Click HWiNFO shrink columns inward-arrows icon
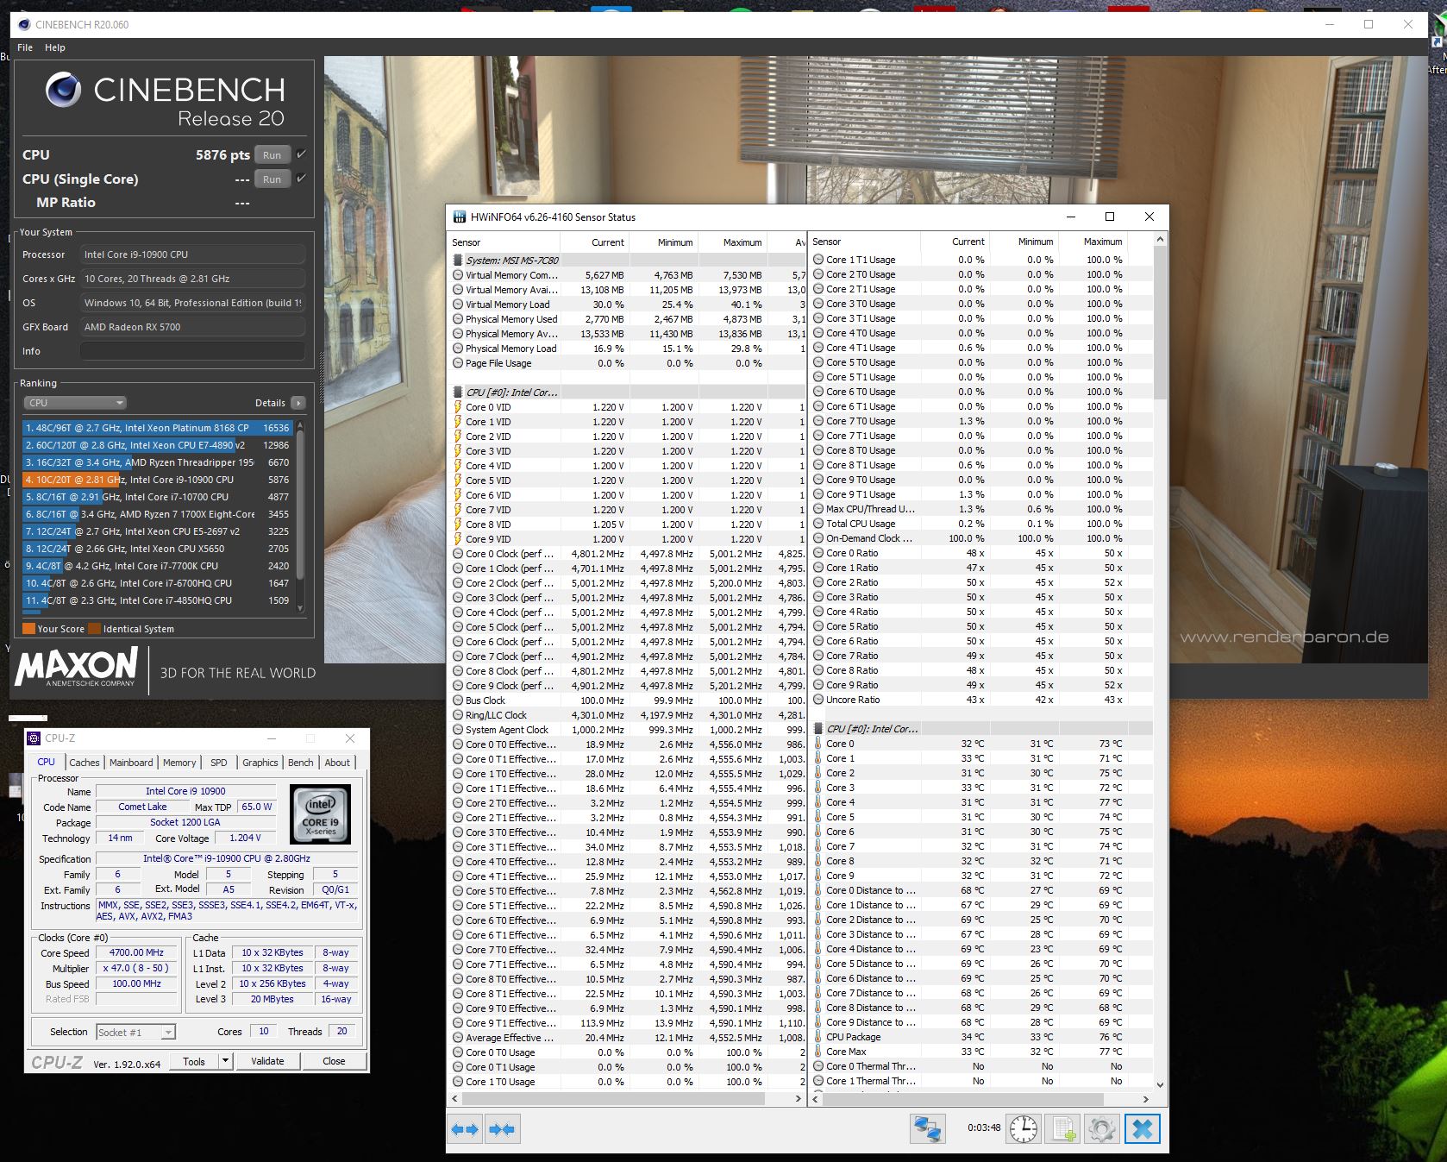Screen dimensions: 1447x1162 tap(502, 1129)
